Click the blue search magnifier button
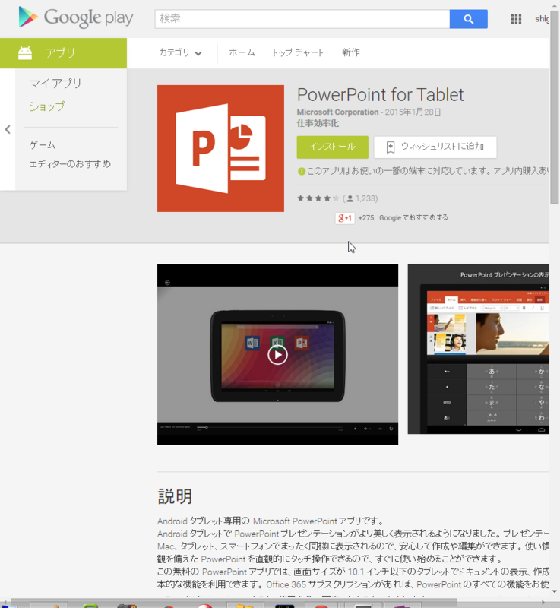The image size is (560, 608). (x=468, y=19)
